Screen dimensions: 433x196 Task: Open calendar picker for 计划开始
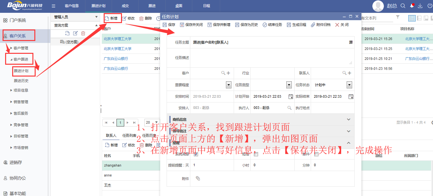tap(290, 96)
